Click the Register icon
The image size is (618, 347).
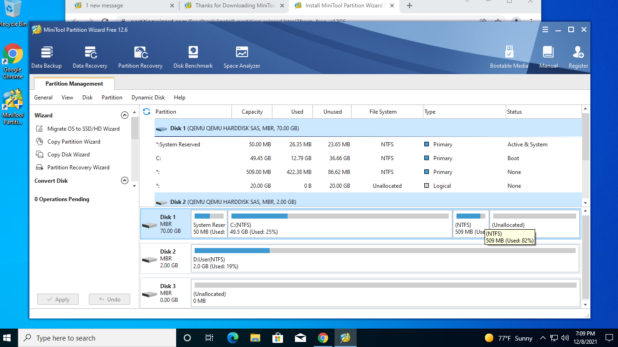(578, 58)
